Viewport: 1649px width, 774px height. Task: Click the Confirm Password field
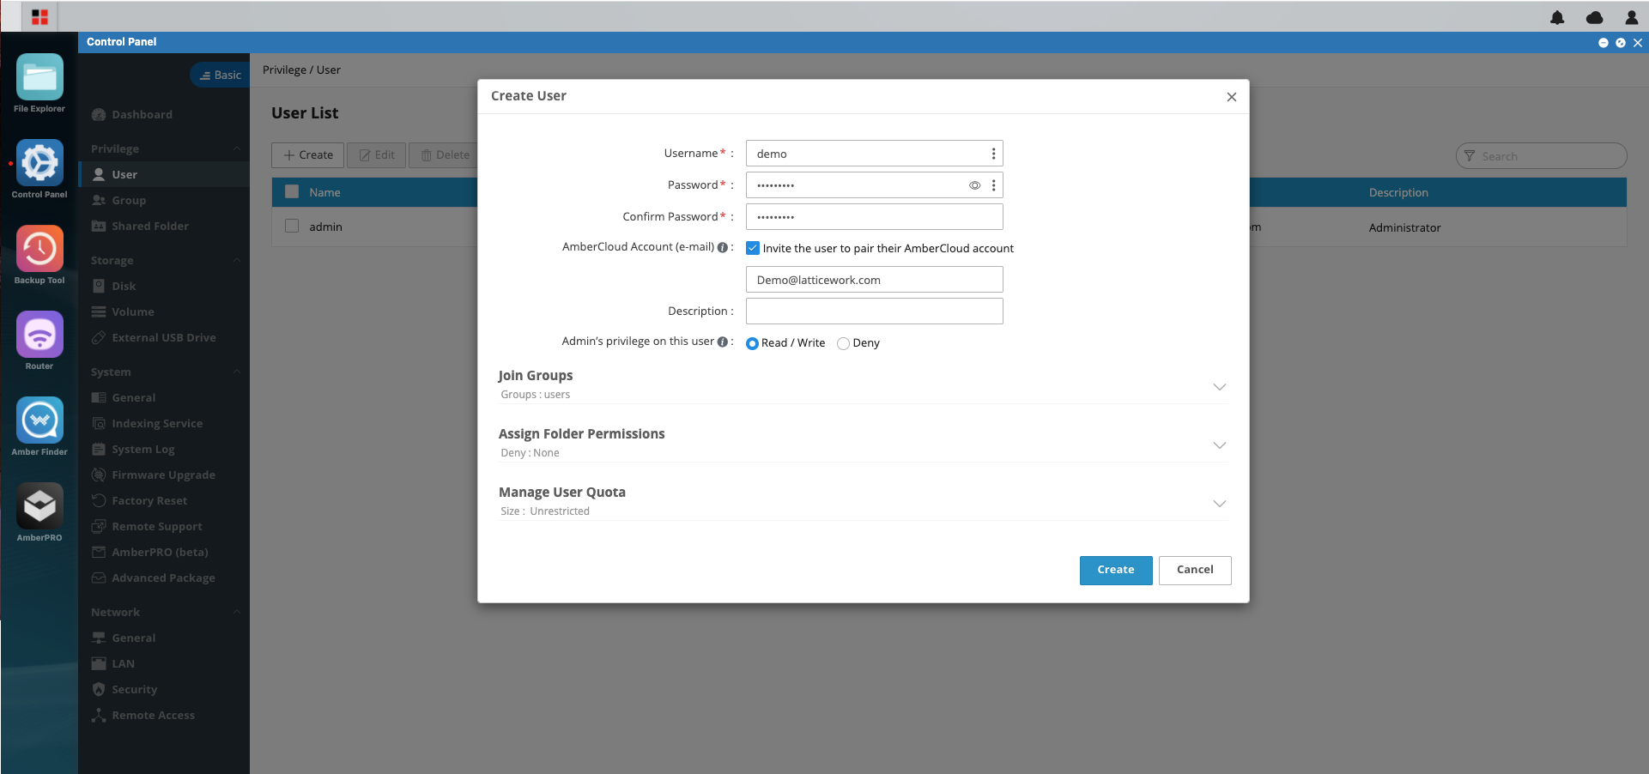tap(874, 217)
